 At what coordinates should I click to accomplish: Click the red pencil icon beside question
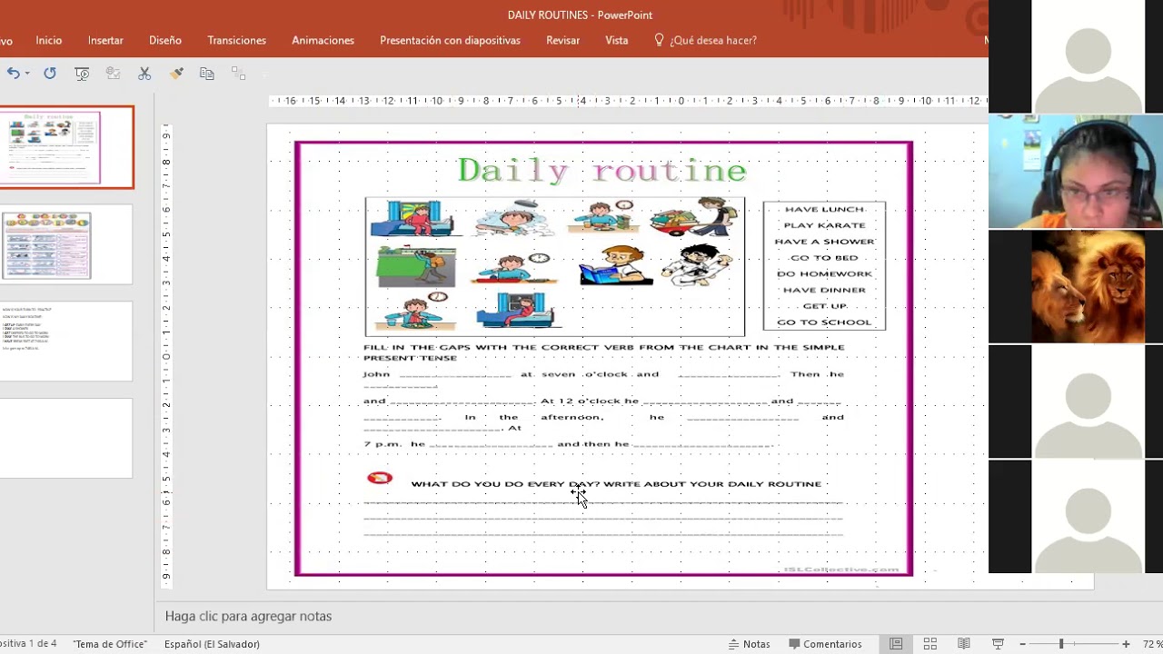pyautogui.click(x=380, y=478)
